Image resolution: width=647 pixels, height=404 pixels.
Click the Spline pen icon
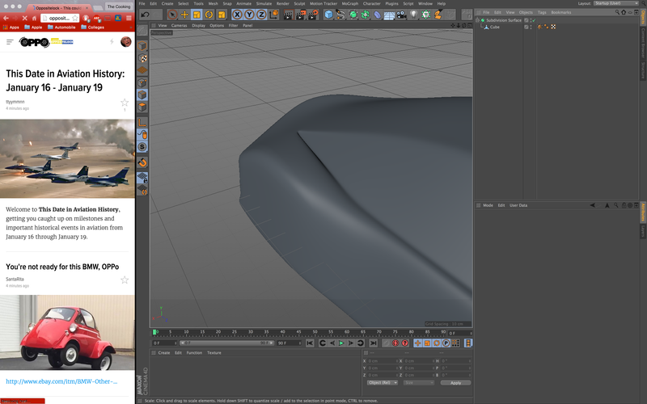(x=340, y=15)
